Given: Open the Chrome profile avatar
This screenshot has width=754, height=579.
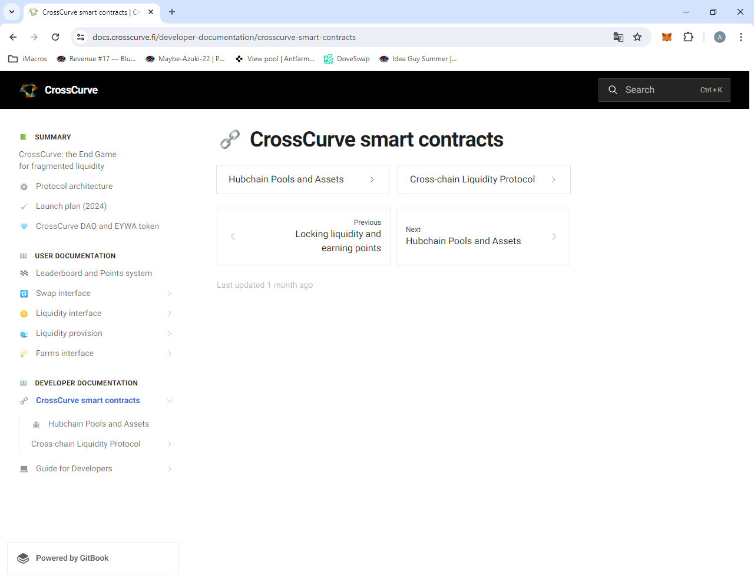Looking at the screenshot, I should click(720, 37).
